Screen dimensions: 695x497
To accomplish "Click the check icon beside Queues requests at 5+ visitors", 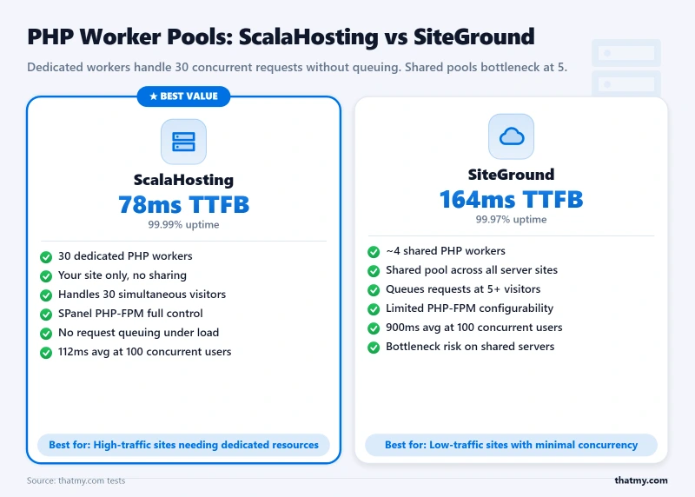I will pos(374,289).
